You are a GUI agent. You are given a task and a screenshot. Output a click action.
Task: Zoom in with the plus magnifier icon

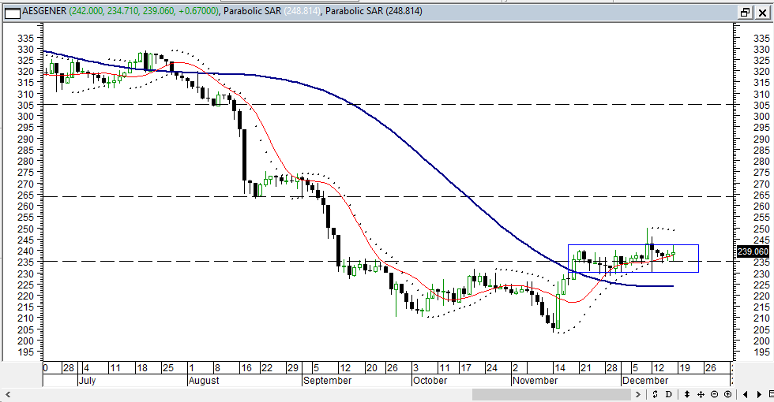click(x=727, y=394)
